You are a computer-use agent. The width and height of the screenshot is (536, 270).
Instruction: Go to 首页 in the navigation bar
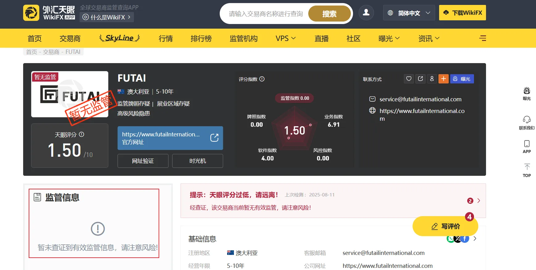point(35,38)
